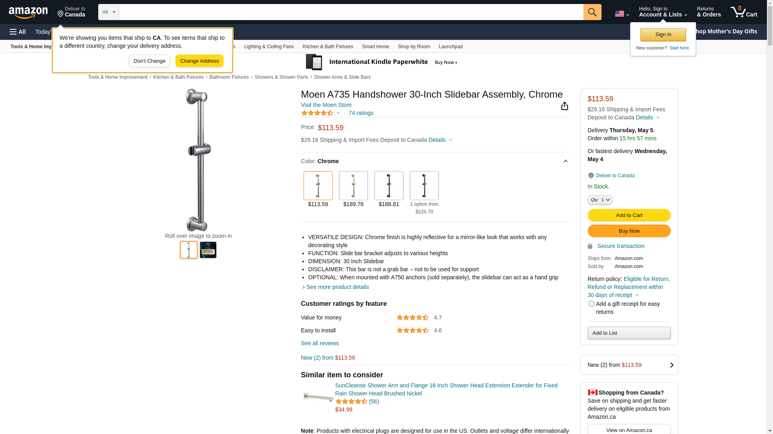Check the gift receipt checkbox

click(x=591, y=304)
